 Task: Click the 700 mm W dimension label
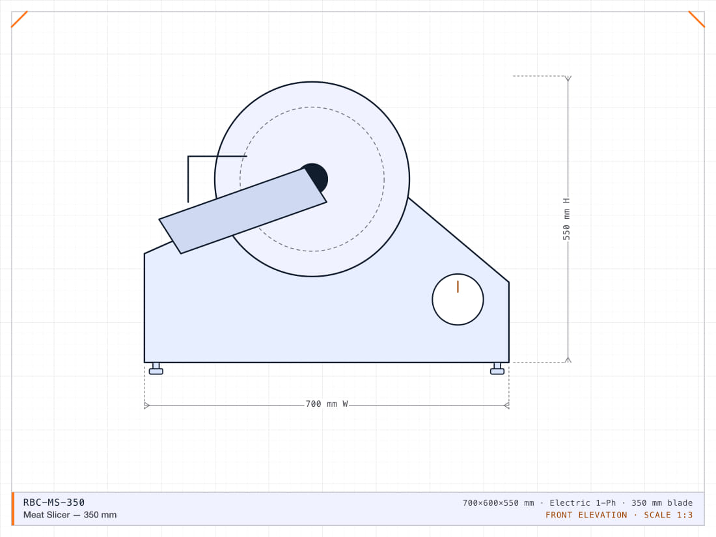point(327,404)
